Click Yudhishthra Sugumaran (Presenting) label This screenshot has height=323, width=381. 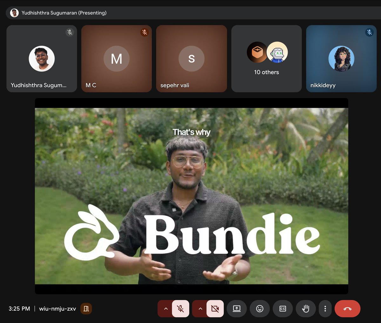pos(64,13)
